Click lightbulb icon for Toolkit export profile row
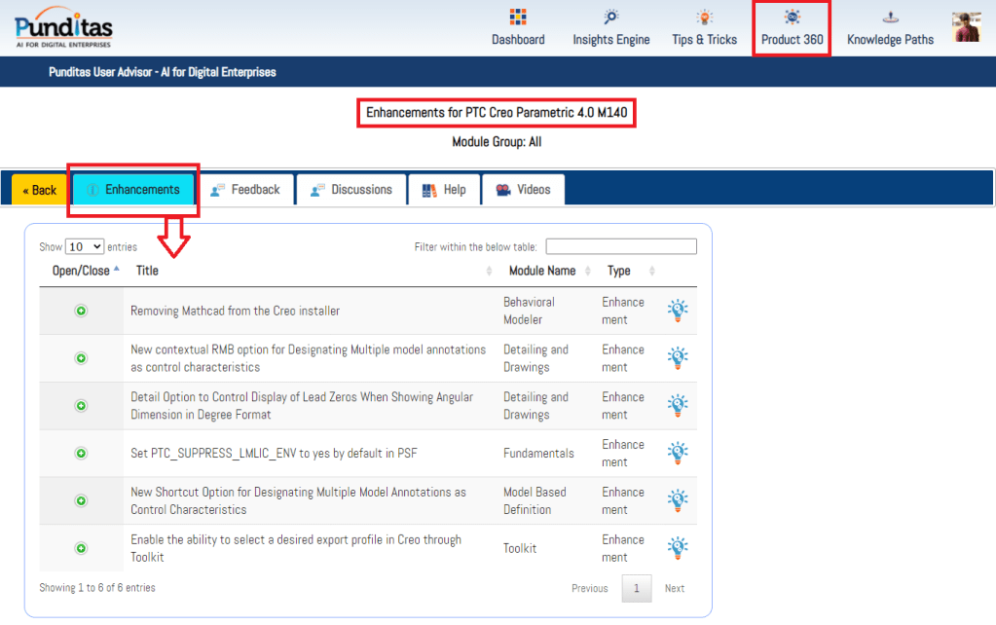 point(678,548)
